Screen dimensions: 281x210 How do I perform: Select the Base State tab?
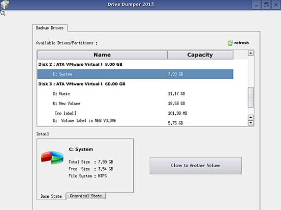pos(51,196)
